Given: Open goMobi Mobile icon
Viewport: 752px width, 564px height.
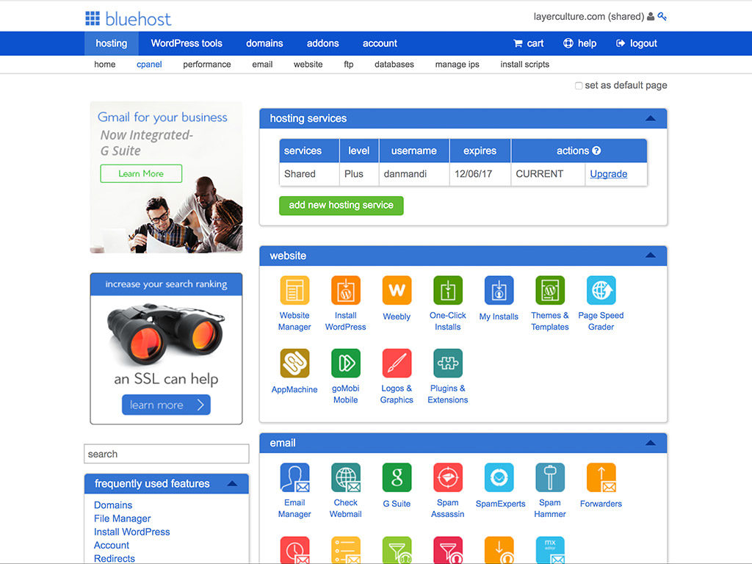Looking at the screenshot, I should click(x=345, y=363).
